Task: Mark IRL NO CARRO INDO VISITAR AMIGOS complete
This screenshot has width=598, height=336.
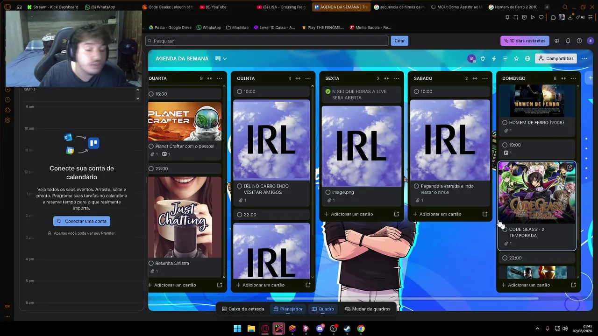Action: point(240,186)
